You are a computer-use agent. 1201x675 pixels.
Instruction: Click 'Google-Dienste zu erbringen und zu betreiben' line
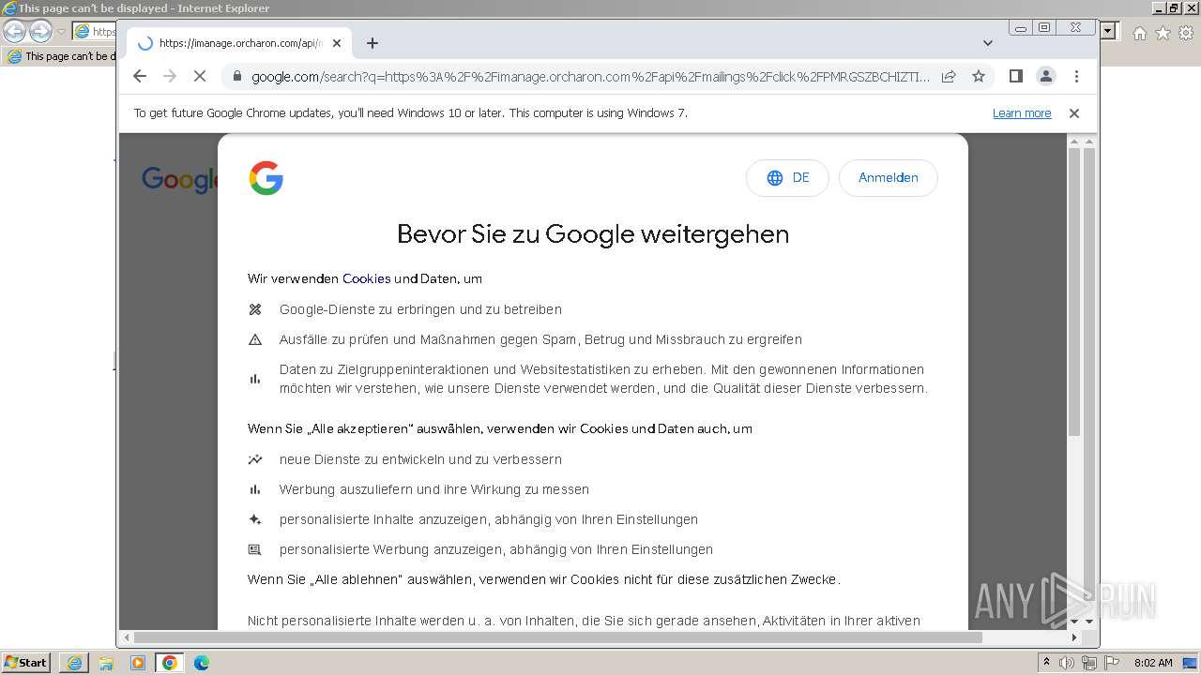point(420,309)
